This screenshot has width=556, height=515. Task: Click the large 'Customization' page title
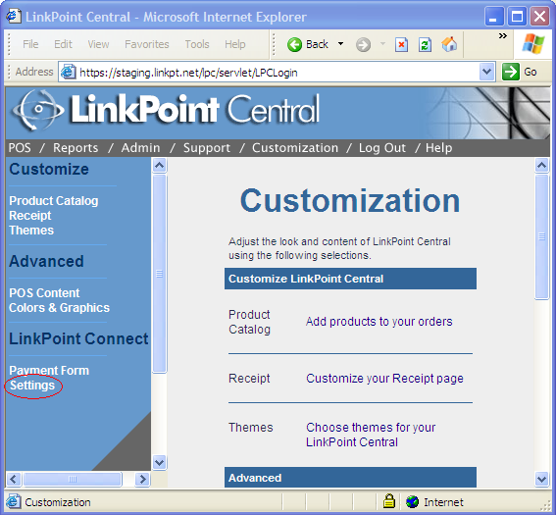click(x=350, y=201)
